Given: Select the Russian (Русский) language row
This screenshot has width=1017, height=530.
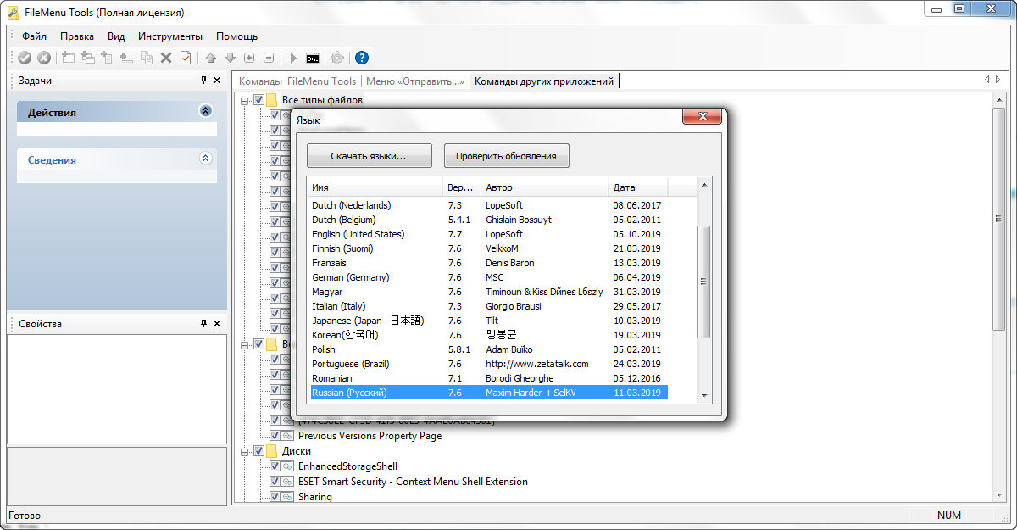Looking at the screenshot, I should (488, 393).
